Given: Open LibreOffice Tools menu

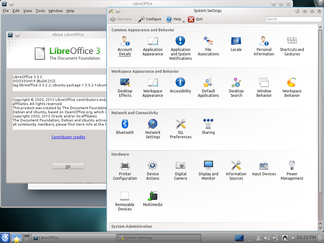Looking at the screenshot, I should coord(40,11).
